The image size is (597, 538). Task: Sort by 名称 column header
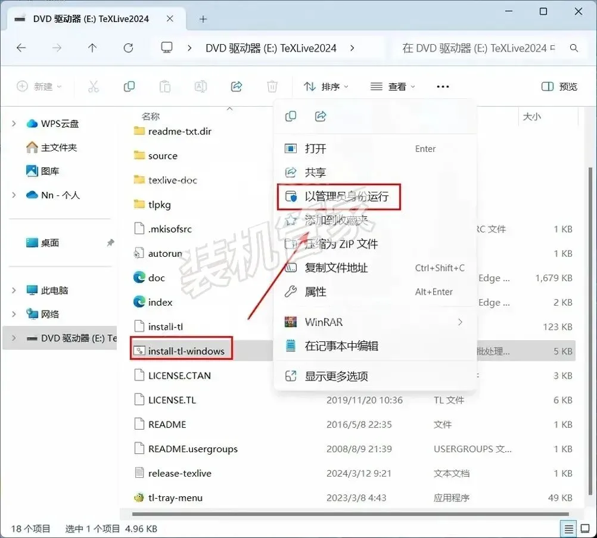tap(151, 116)
